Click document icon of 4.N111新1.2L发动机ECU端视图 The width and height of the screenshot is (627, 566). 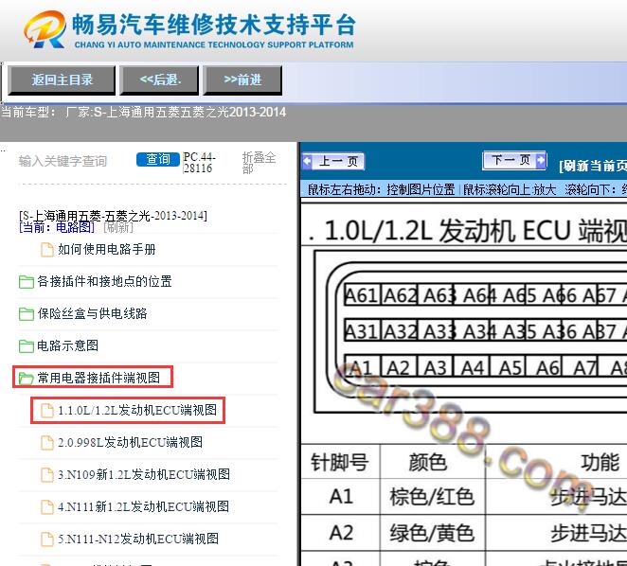(x=47, y=506)
